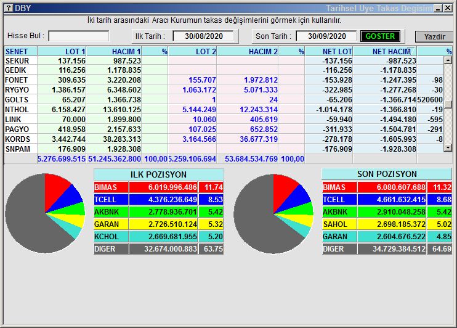The height and width of the screenshot is (328, 457).
Task: Click the Ilk Tarih date field
Action: coord(203,36)
